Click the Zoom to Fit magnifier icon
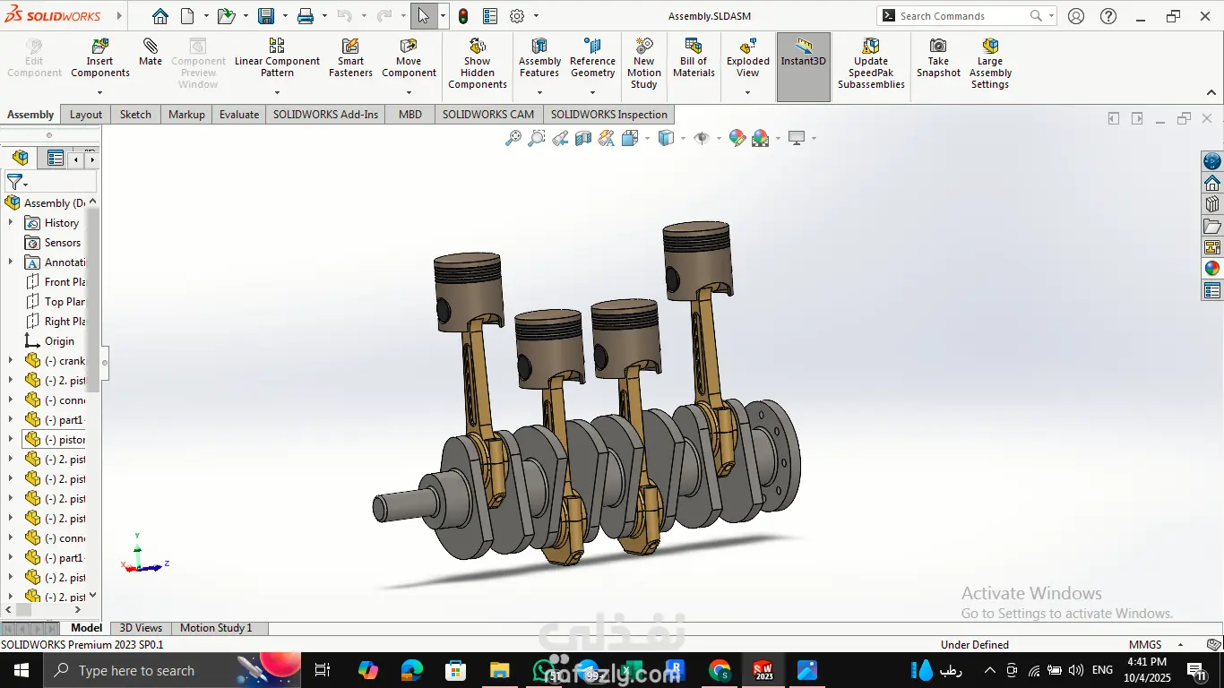1224x688 pixels. (x=513, y=138)
